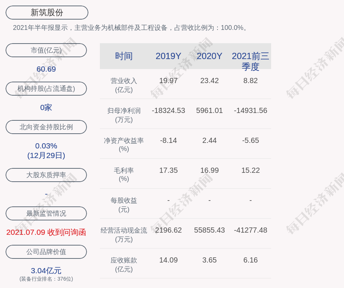Select the 2019Y column header
This screenshot has width=344, height=288.
coord(168,56)
